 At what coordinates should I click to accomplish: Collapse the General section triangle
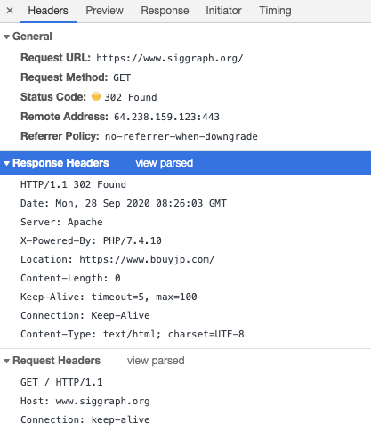(x=6, y=37)
